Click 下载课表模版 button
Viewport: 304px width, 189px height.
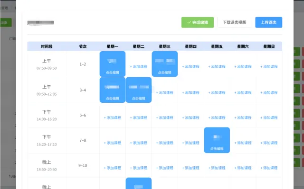[234, 22]
